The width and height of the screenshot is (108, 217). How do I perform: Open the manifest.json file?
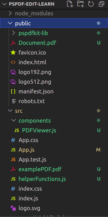[x=36, y=91]
